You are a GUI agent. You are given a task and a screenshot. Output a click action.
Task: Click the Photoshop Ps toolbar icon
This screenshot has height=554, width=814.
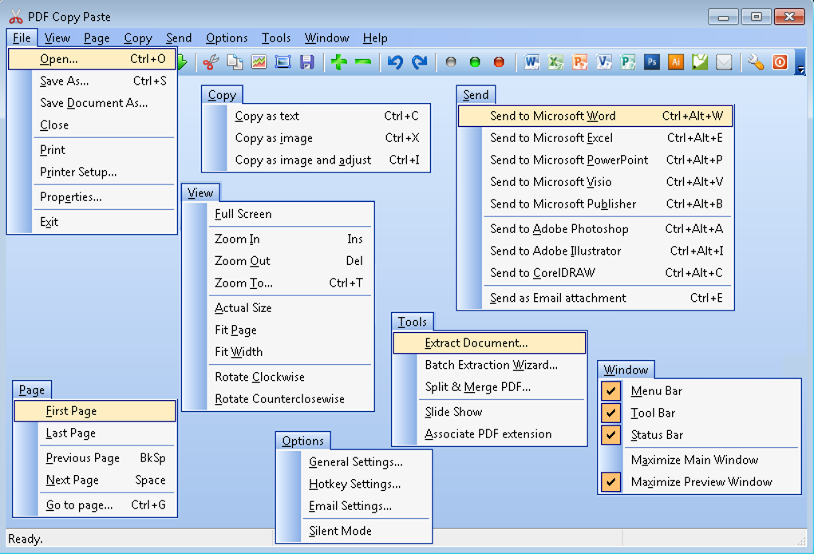pyautogui.click(x=652, y=62)
